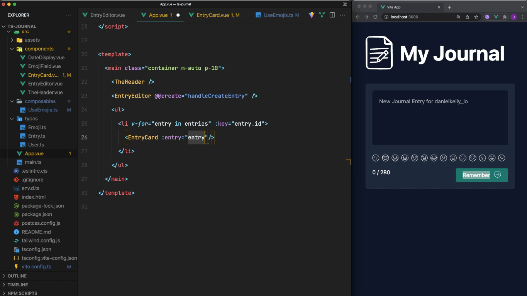Image resolution: width=527 pixels, height=296 pixels.
Task: Open Chrome tab search chevron
Action: point(523,7)
